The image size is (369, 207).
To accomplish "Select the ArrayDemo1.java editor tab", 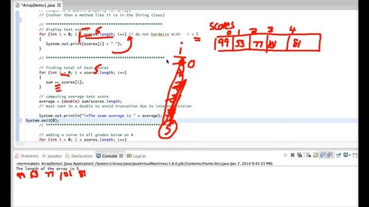I will tap(38, 5).
